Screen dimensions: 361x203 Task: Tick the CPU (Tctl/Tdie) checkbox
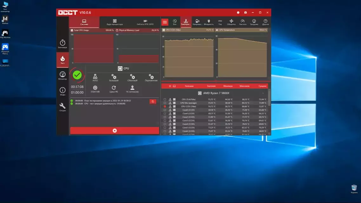tap(165, 99)
